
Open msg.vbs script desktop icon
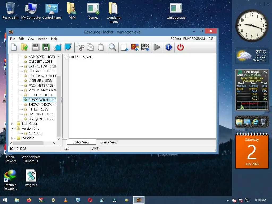[x=31, y=178]
